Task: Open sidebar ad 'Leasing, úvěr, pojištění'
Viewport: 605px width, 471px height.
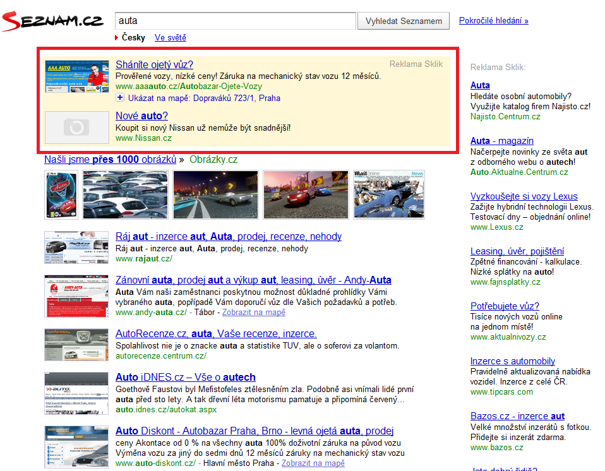Action: (517, 251)
